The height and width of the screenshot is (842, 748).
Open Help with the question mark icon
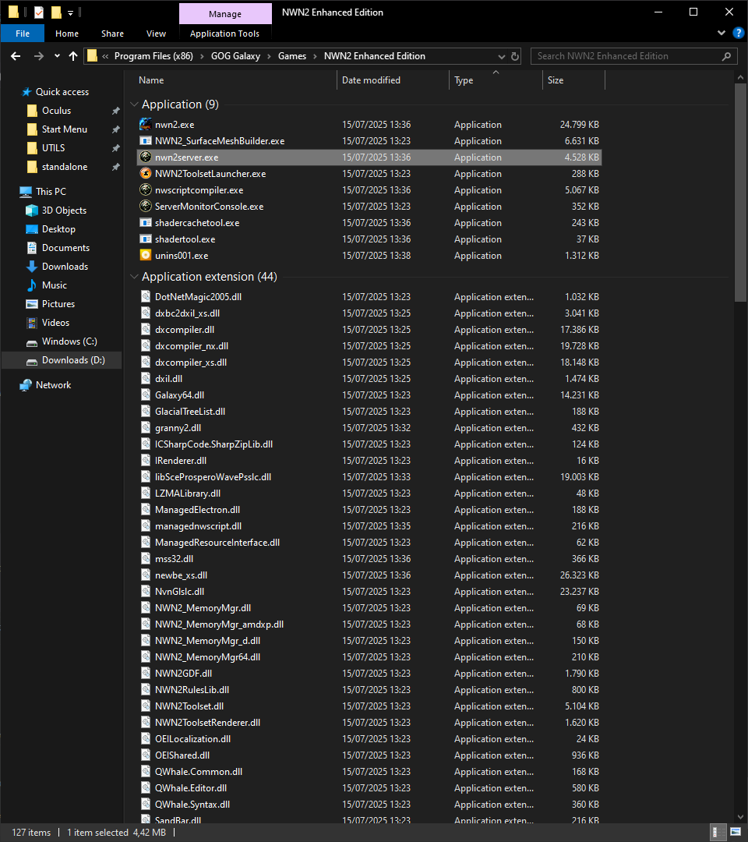click(739, 34)
